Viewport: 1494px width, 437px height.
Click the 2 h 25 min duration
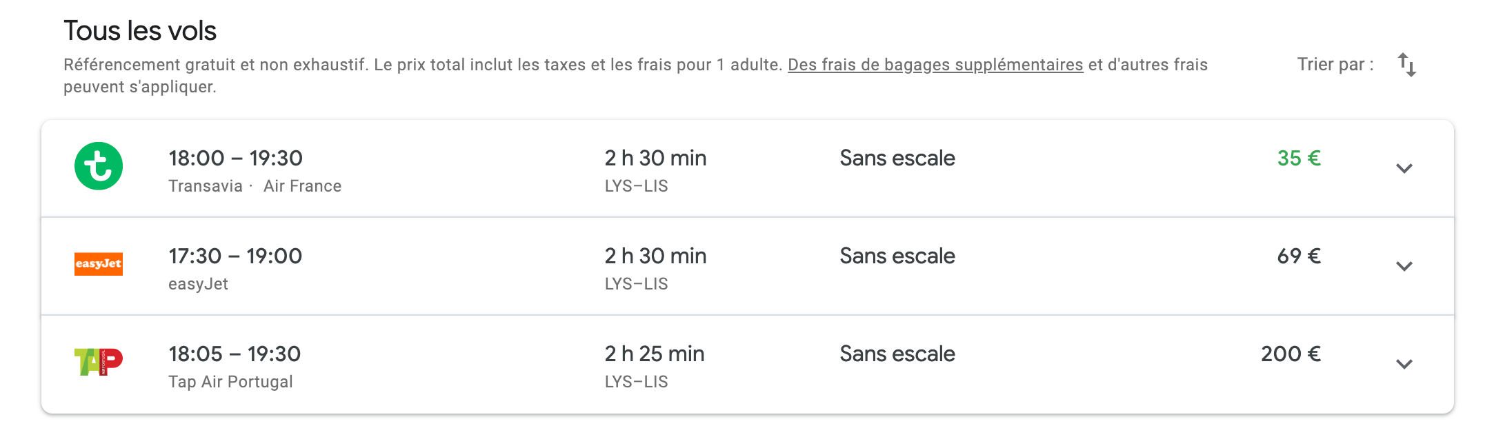655,354
